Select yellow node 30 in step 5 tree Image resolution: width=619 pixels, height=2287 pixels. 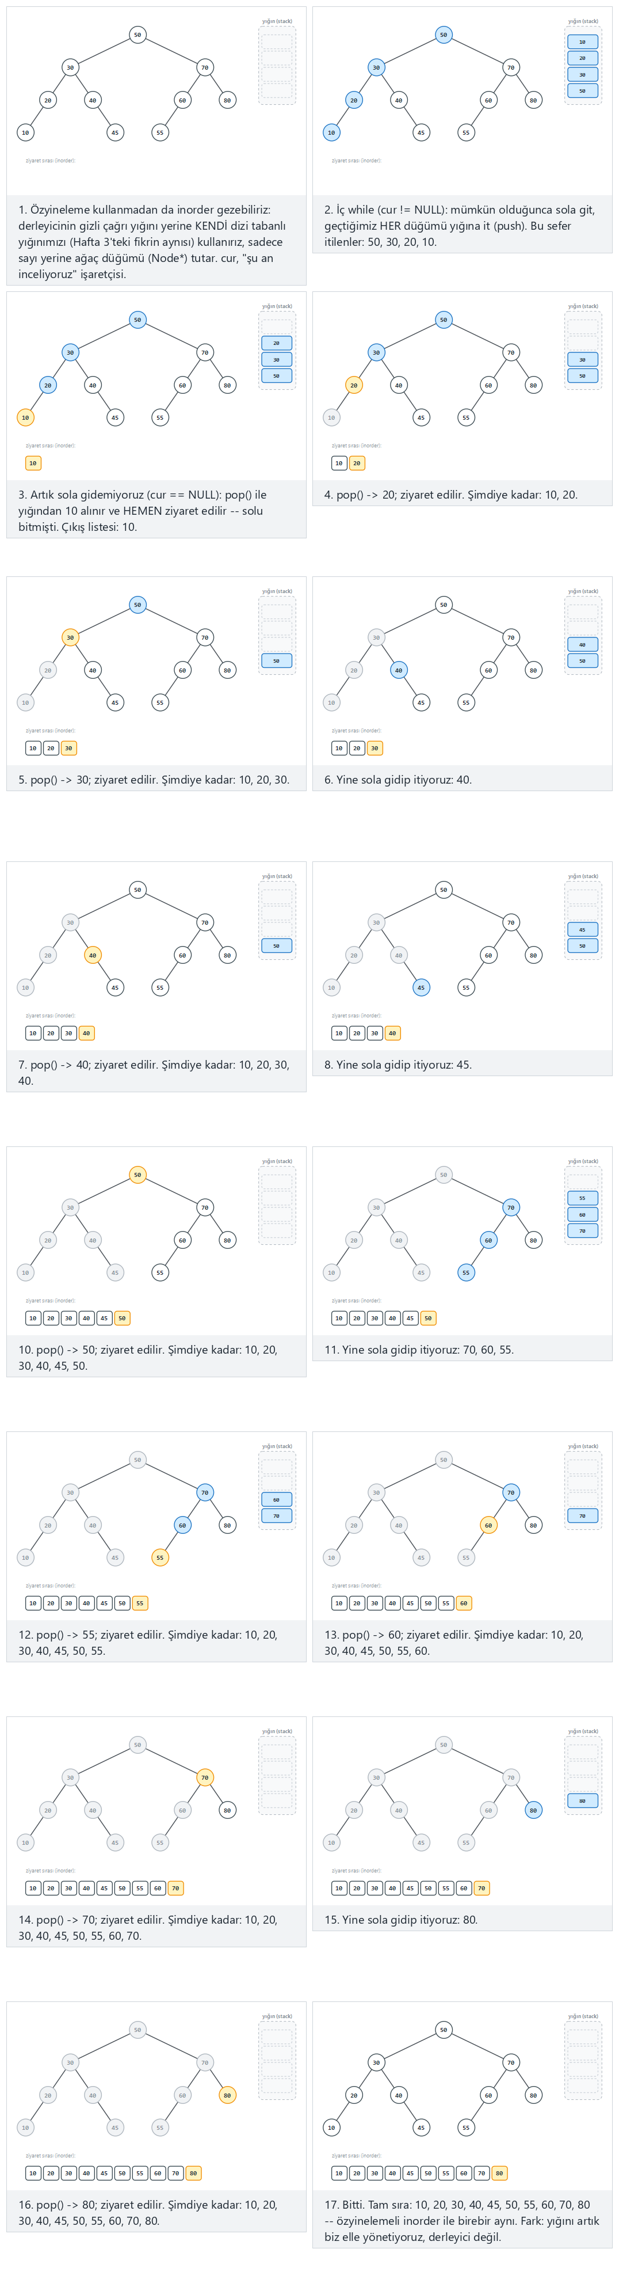tap(70, 637)
